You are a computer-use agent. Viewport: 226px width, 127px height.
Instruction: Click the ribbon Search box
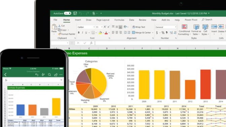[207, 19]
